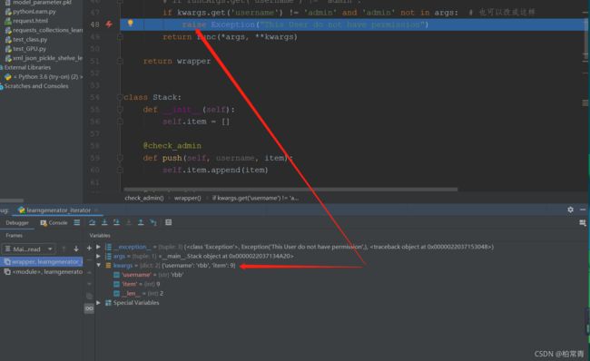Click the Scratches and Consoles icon
The height and width of the screenshot is (361, 590).
[2, 86]
